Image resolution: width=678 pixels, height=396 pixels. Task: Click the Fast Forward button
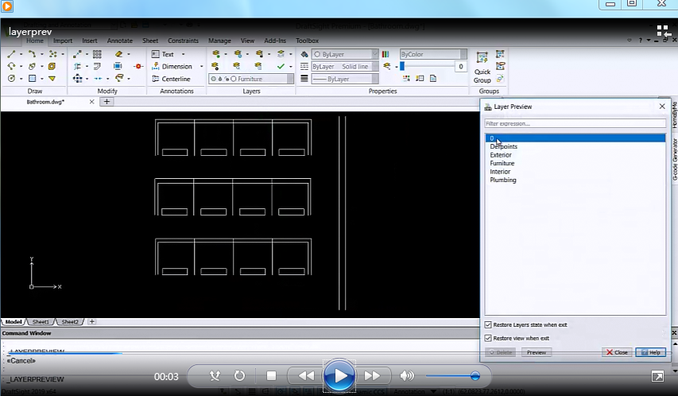coord(372,375)
